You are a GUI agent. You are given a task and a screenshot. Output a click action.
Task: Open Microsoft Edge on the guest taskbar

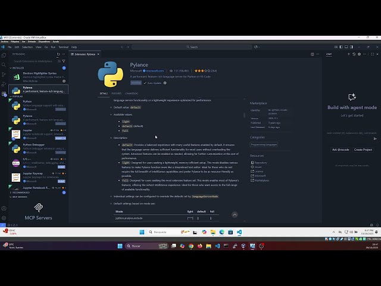click(x=221, y=232)
